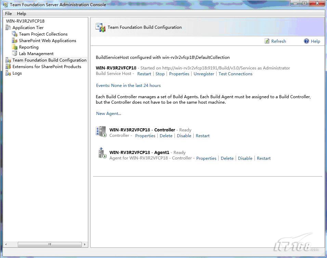This screenshot has width=327, height=258.
Task: Select the Lab Management tree node
Action: [x=36, y=54]
